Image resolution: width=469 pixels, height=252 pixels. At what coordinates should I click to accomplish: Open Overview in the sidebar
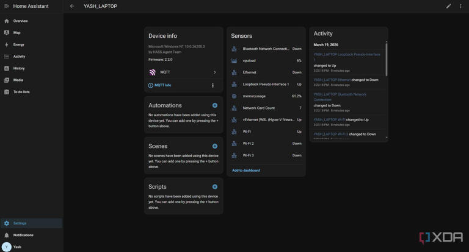pyautogui.click(x=31, y=21)
